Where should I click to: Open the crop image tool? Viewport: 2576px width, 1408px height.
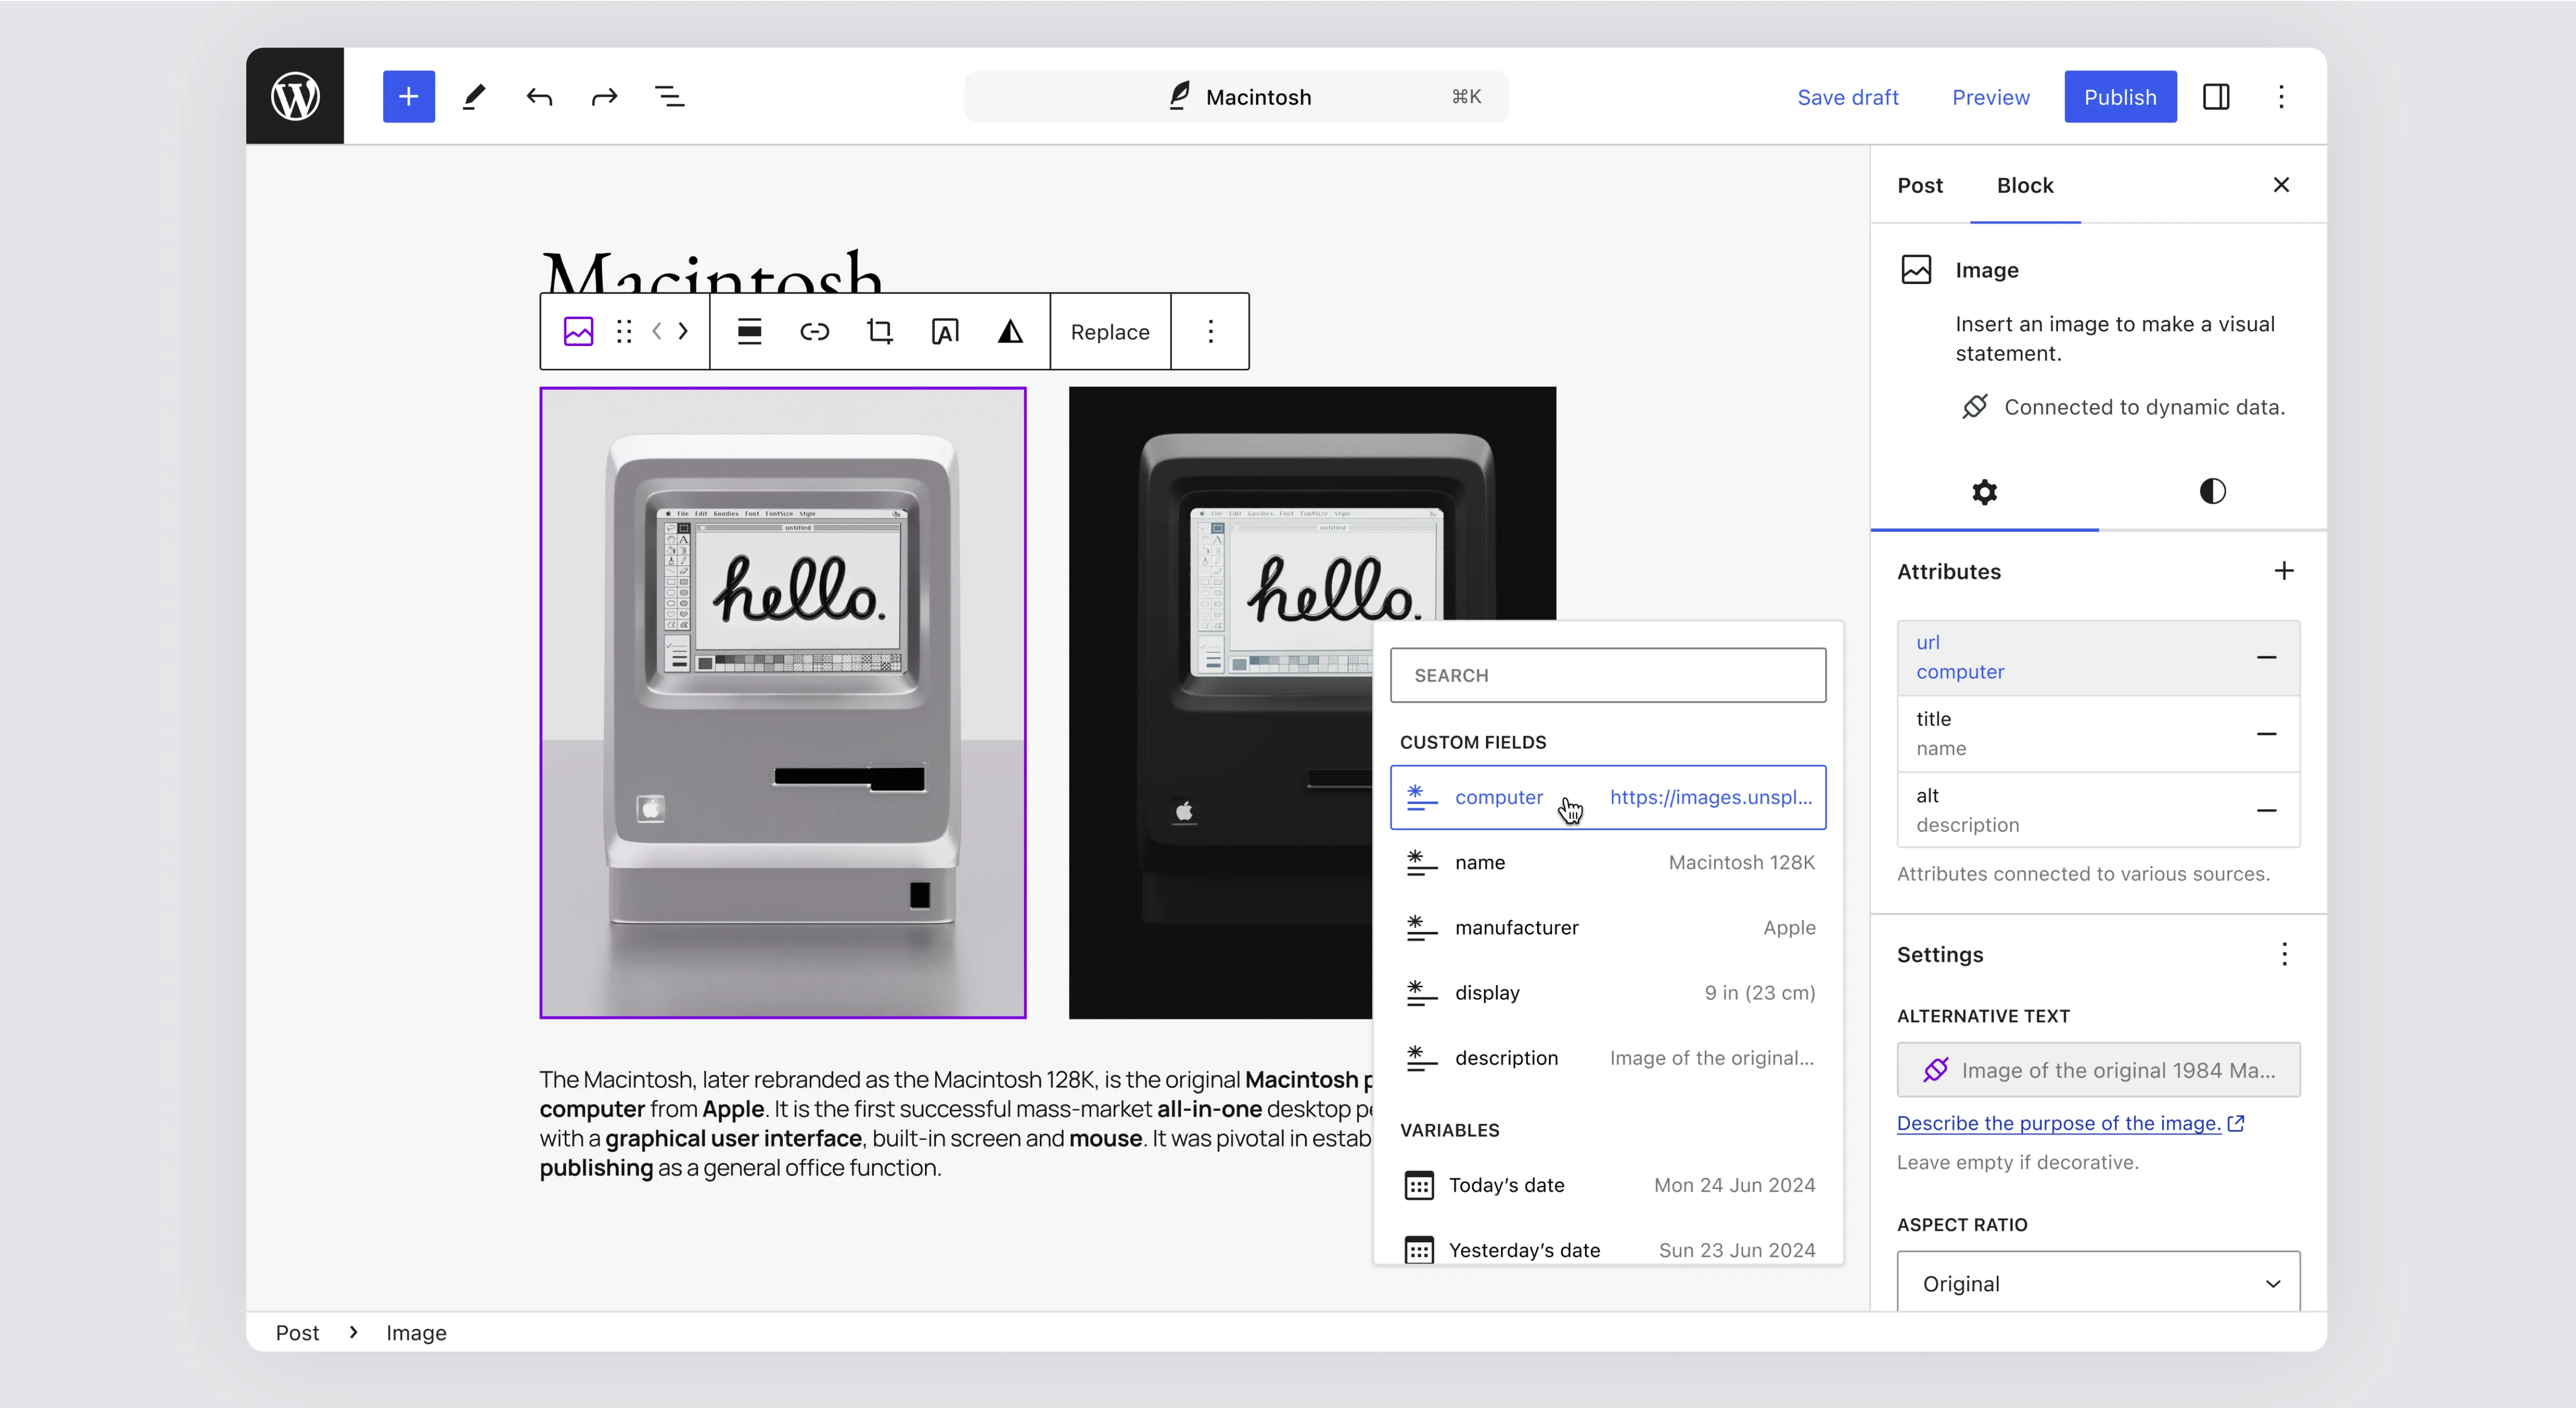click(x=879, y=331)
